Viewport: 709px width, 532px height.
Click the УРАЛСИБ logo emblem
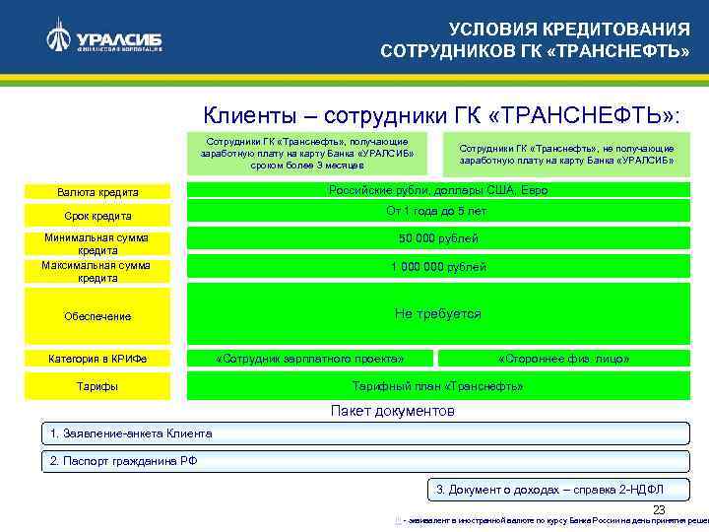tap(58, 34)
